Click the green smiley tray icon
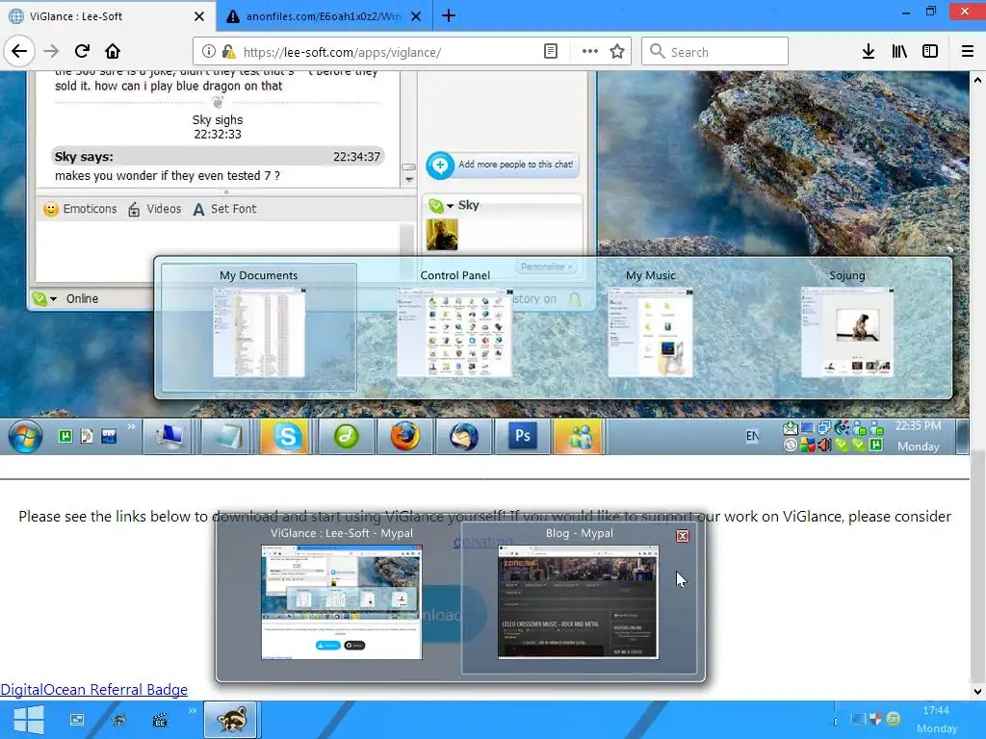The width and height of the screenshot is (986, 739). click(x=893, y=718)
